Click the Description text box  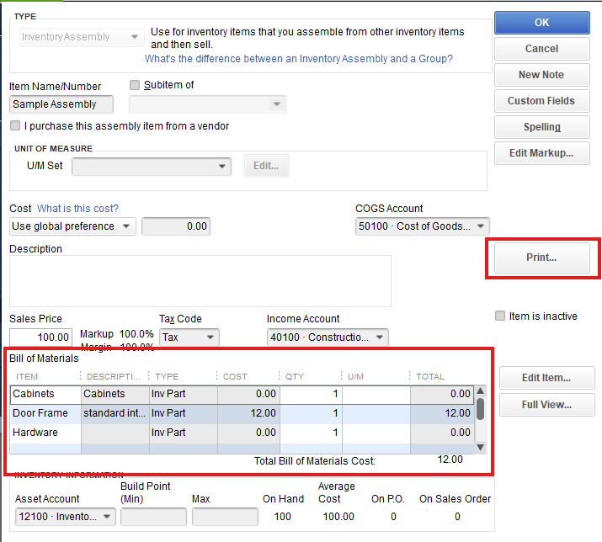[200, 281]
